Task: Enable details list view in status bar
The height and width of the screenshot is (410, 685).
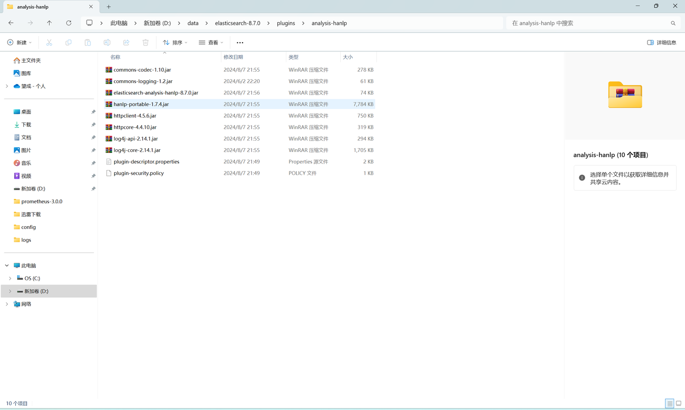Action: point(669,403)
